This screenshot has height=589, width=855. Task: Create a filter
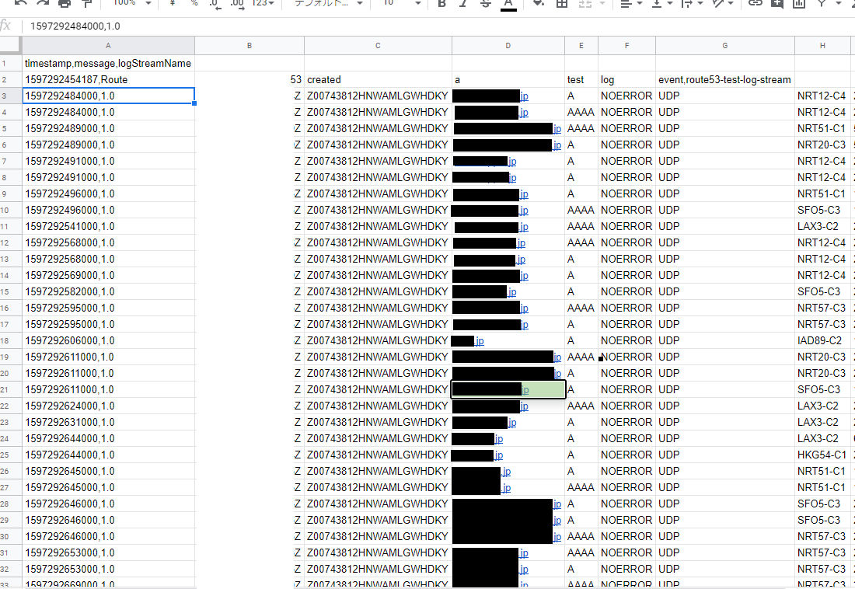coord(822,3)
